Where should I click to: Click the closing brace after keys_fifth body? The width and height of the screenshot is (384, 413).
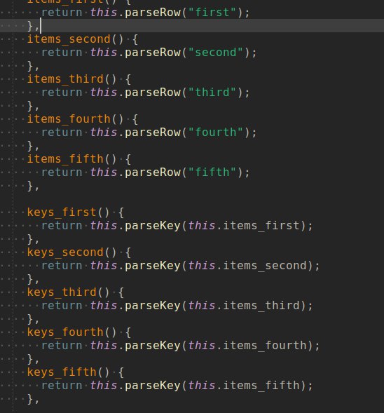click(30, 399)
